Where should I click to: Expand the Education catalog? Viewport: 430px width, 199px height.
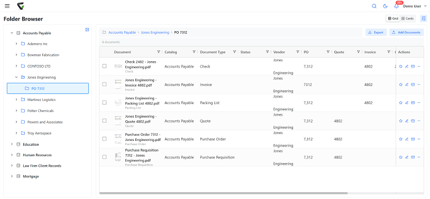tap(12, 144)
